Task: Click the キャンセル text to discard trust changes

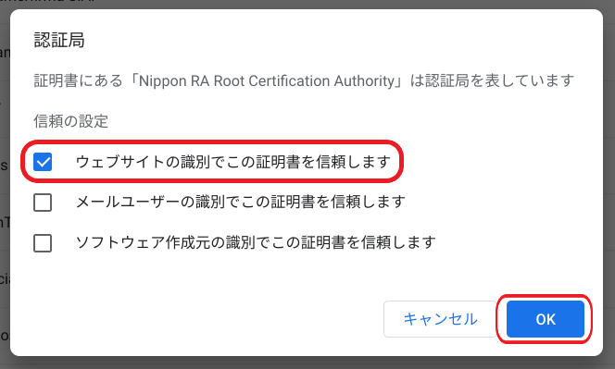Action: (x=441, y=319)
